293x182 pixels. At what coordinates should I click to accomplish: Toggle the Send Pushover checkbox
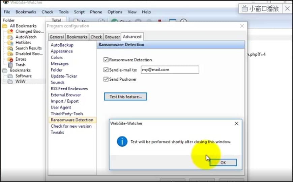pos(106,79)
